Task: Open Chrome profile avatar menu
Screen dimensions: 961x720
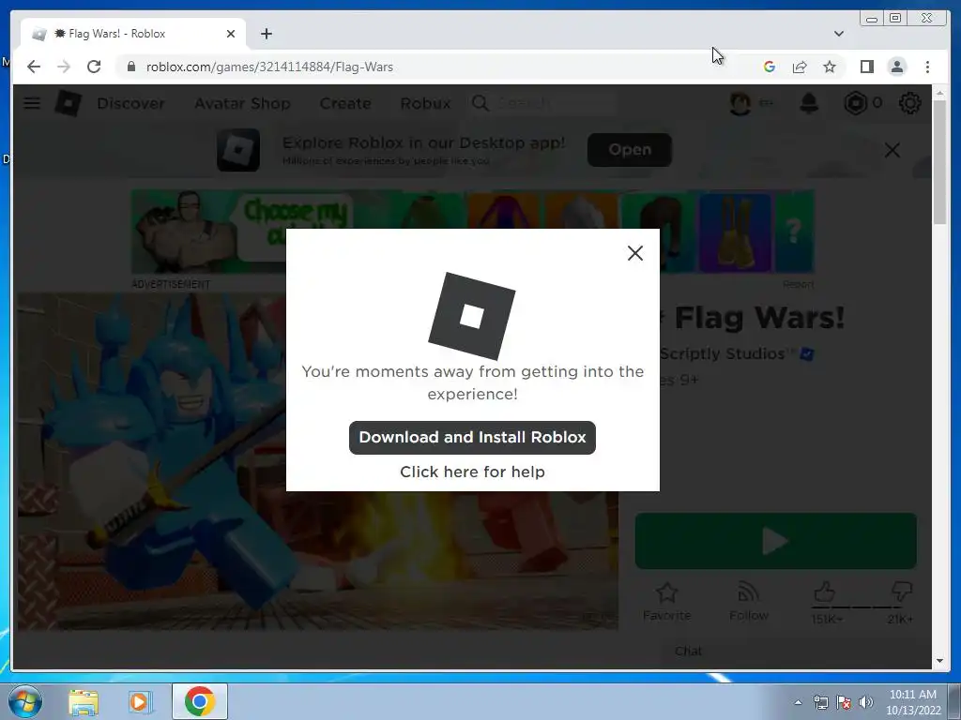Action: [896, 67]
